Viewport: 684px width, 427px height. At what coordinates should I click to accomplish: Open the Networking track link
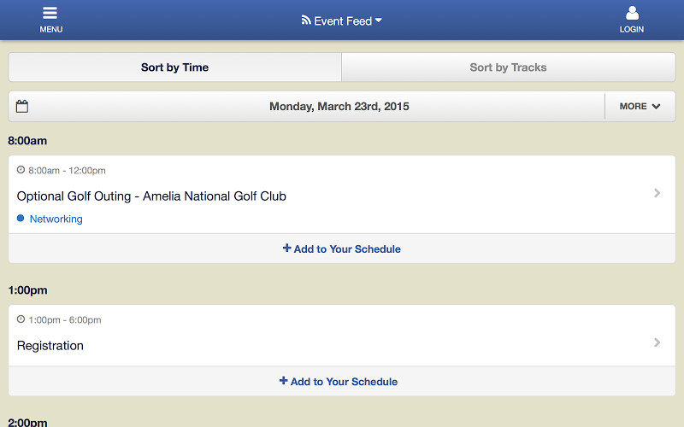(x=56, y=219)
